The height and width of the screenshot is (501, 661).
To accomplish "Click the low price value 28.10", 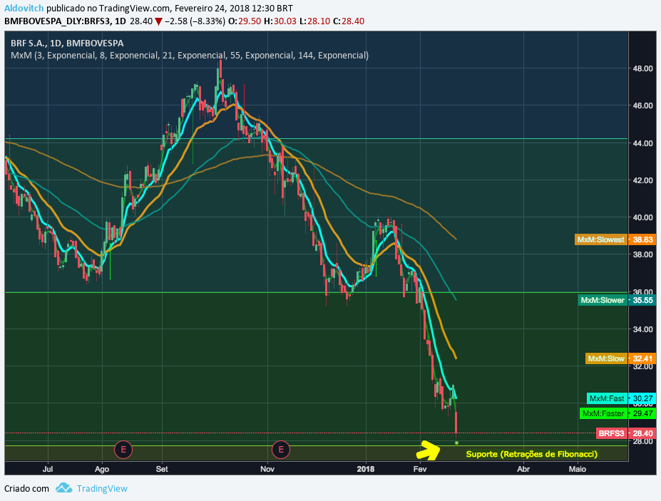I will tap(319, 21).
